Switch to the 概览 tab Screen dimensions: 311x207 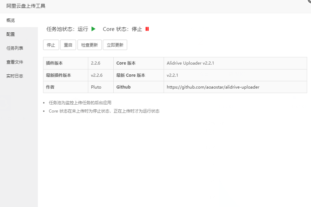11,20
